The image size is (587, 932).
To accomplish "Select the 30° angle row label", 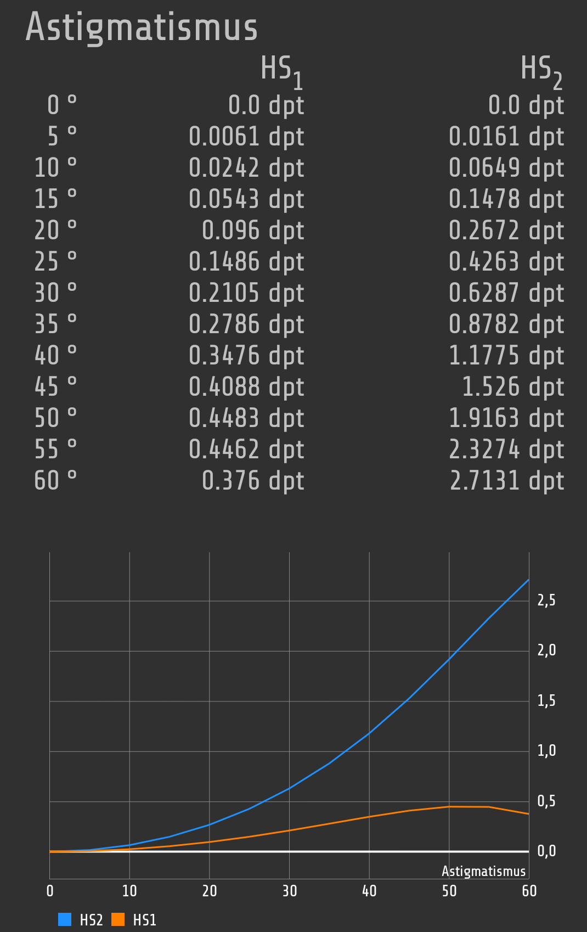I will 55,293.
